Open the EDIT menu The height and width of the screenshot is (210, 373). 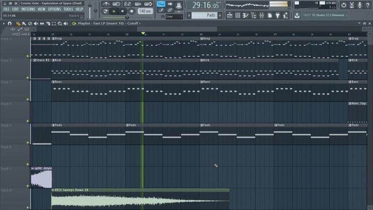pyautogui.click(x=15, y=9)
